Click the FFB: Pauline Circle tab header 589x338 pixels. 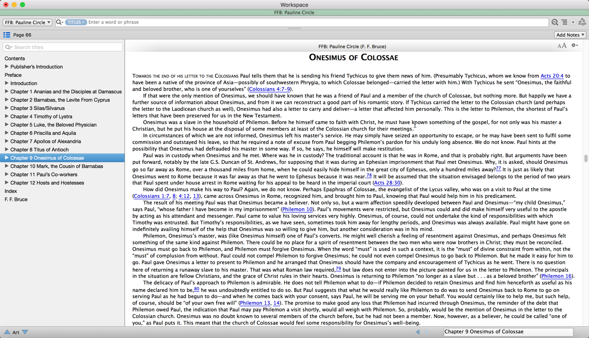pos(294,12)
